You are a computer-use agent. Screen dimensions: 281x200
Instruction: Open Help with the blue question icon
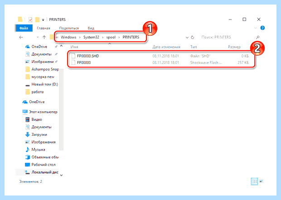point(262,28)
